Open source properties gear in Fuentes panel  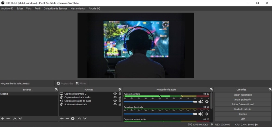(x=73, y=119)
